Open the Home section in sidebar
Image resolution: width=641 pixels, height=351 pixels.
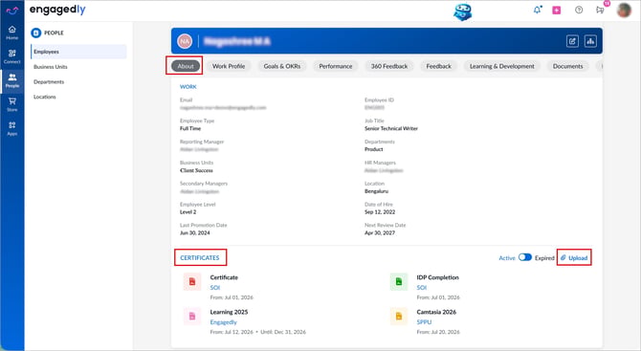coord(12,33)
